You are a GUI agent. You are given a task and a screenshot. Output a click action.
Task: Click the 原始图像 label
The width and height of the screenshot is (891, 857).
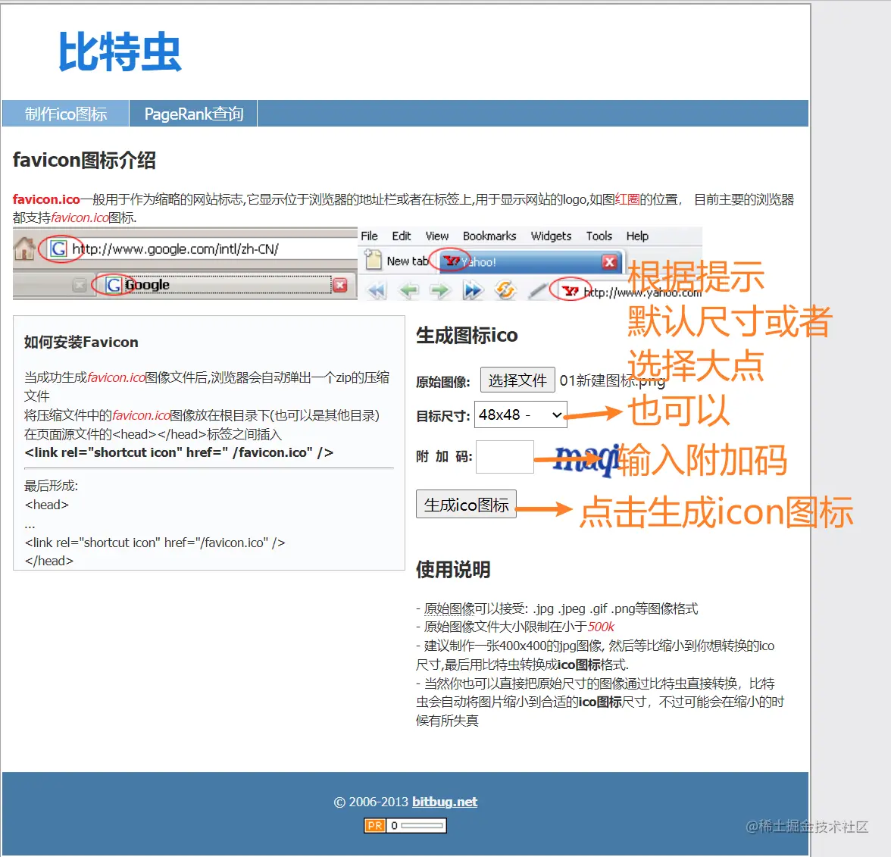(x=442, y=382)
